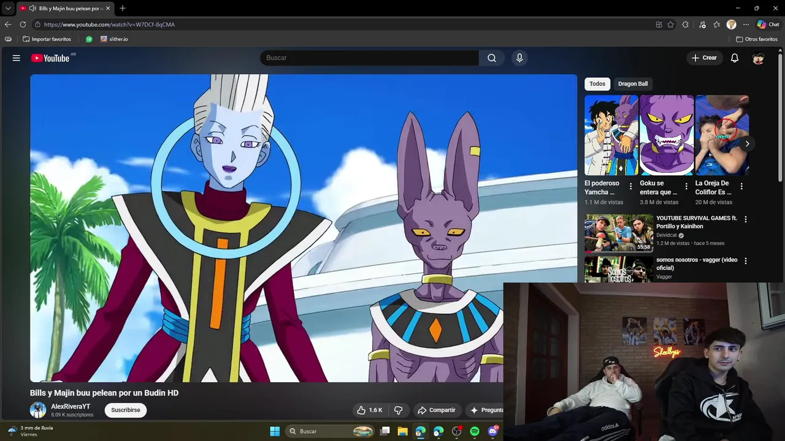Click the Compartir share button
The width and height of the screenshot is (785, 441).
(436, 410)
